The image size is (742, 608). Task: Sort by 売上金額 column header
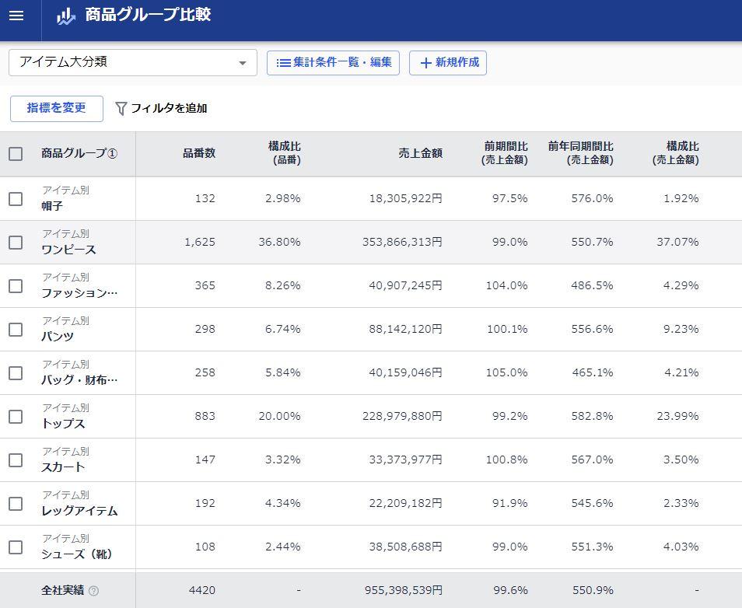(x=420, y=154)
